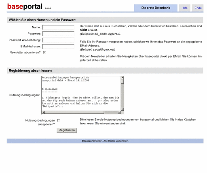This screenshot has width=207, height=173.
Task: Click into the Passwort field
Action: pyautogui.click(x=58, y=34)
